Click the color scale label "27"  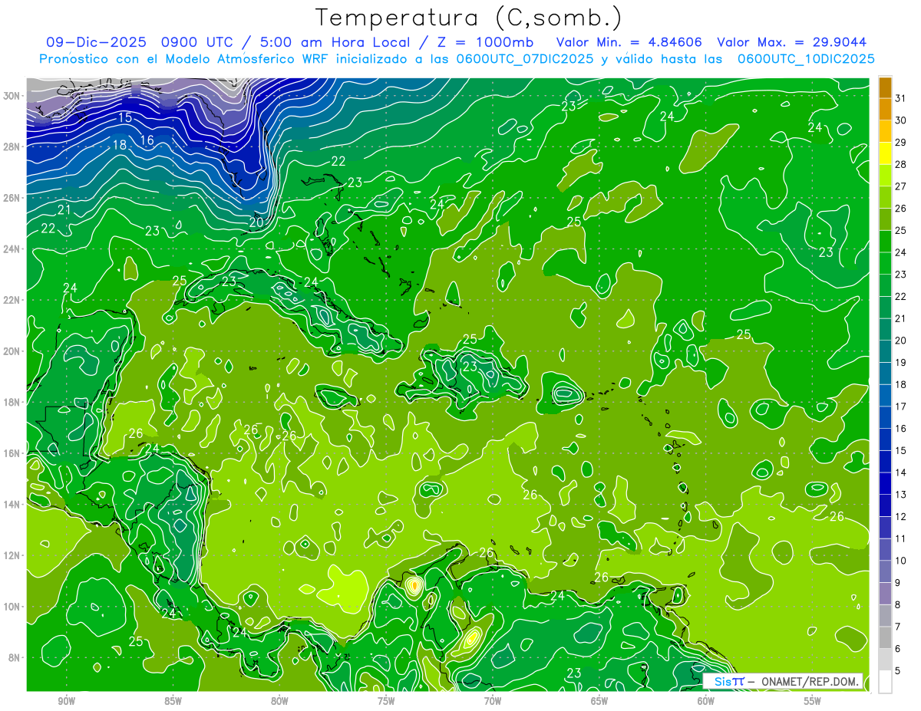coord(901,186)
